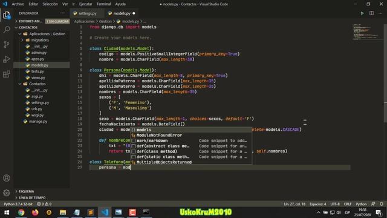Open urls.py in the explorer
The width and height of the screenshot is (387, 218).
coord(36,109)
